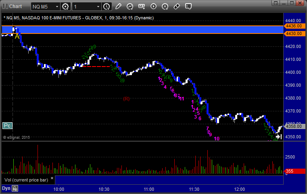Click the 10:00 time axis label
This screenshot has width=307, height=194.
tap(59, 189)
